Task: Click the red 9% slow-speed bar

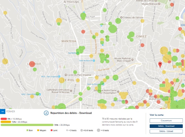Action: pos(4,119)
